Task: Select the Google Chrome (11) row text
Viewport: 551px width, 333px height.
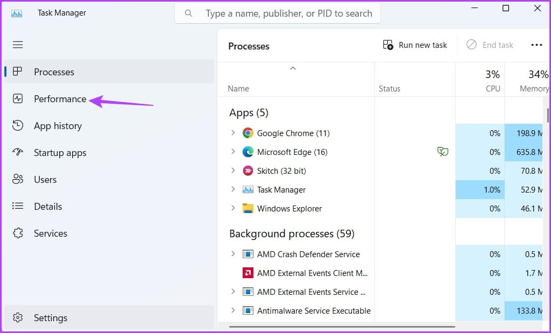Action: click(293, 133)
